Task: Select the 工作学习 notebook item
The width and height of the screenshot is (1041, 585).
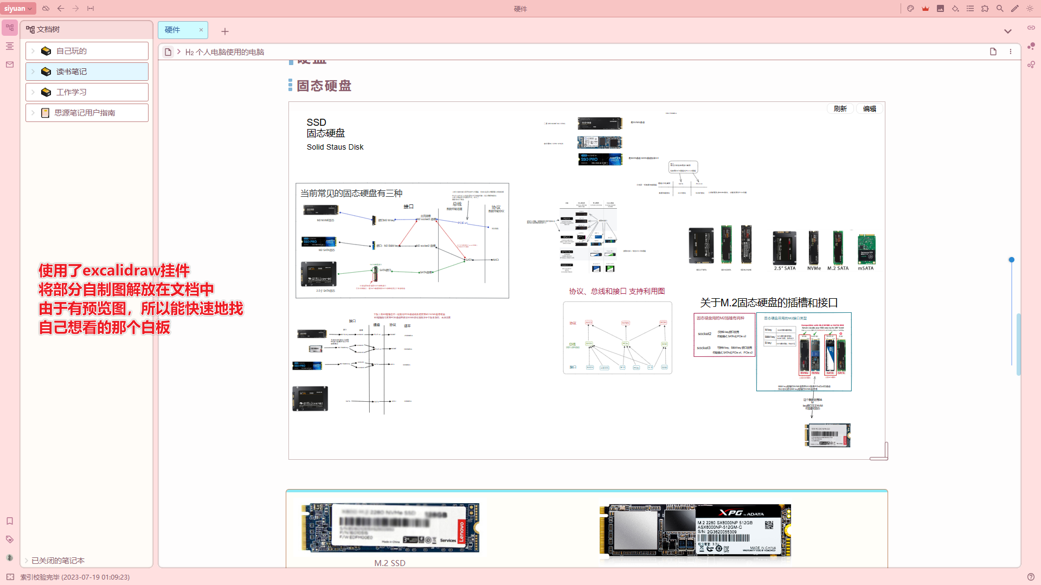Action: pos(72,92)
